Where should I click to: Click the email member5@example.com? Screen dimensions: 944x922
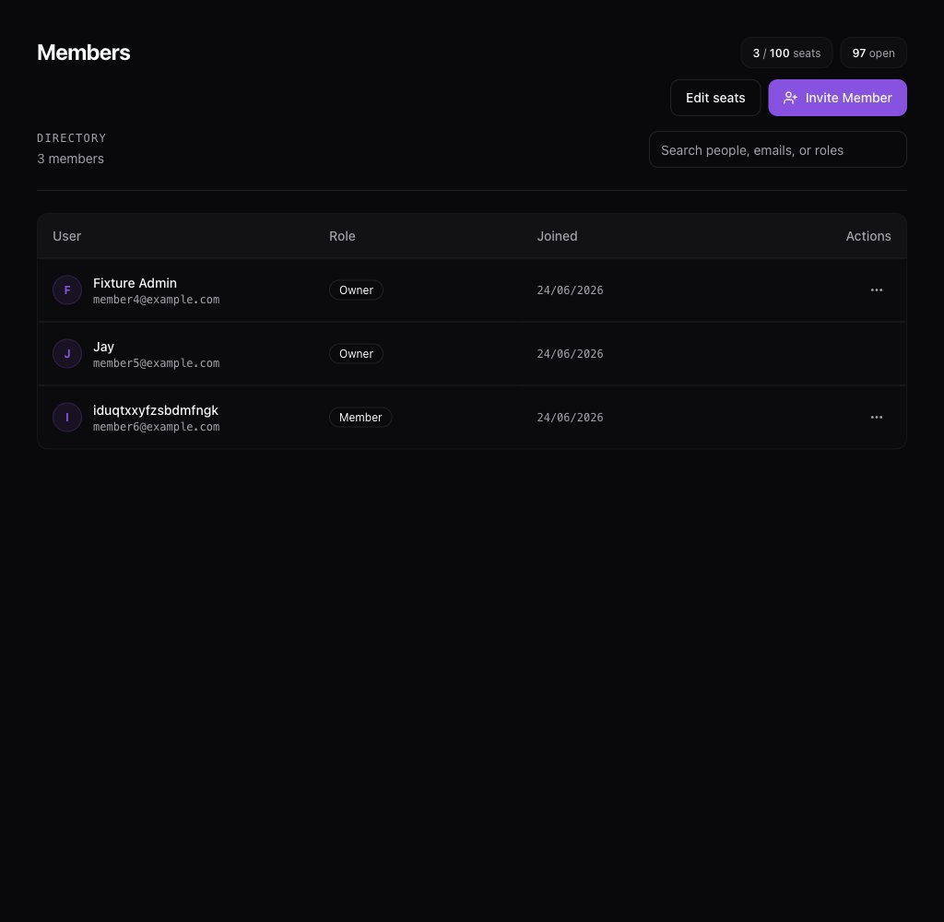point(157,363)
